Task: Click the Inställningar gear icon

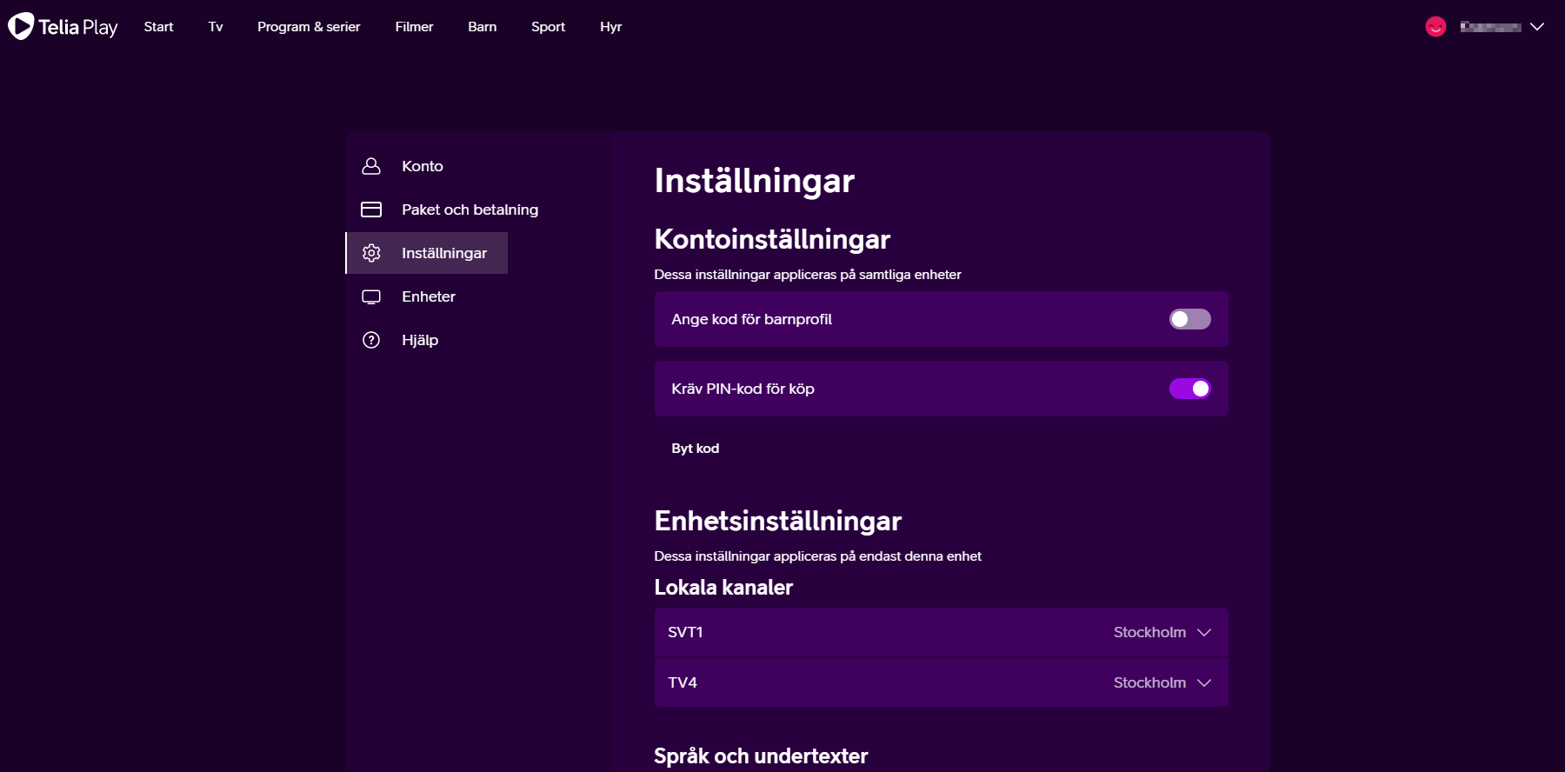Action: tap(371, 253)
